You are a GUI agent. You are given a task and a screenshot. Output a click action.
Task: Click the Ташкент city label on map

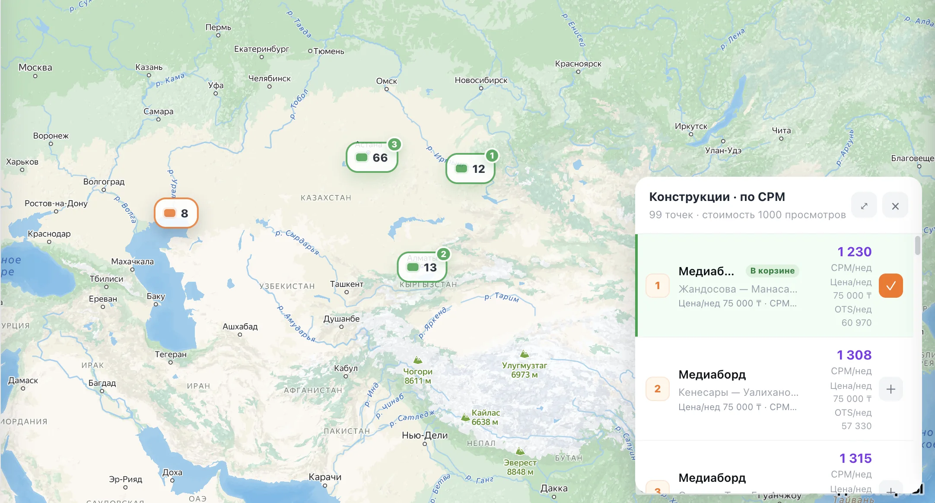(347, 284)
